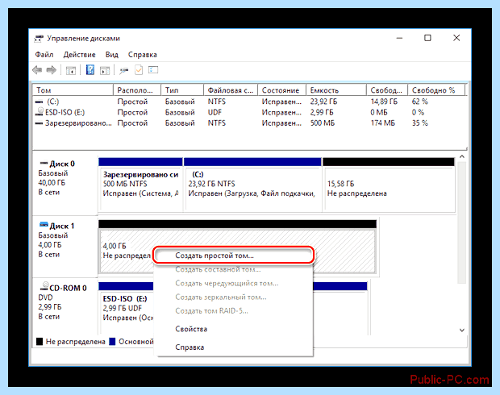Sort by the Располо... column header

(137, 90)
